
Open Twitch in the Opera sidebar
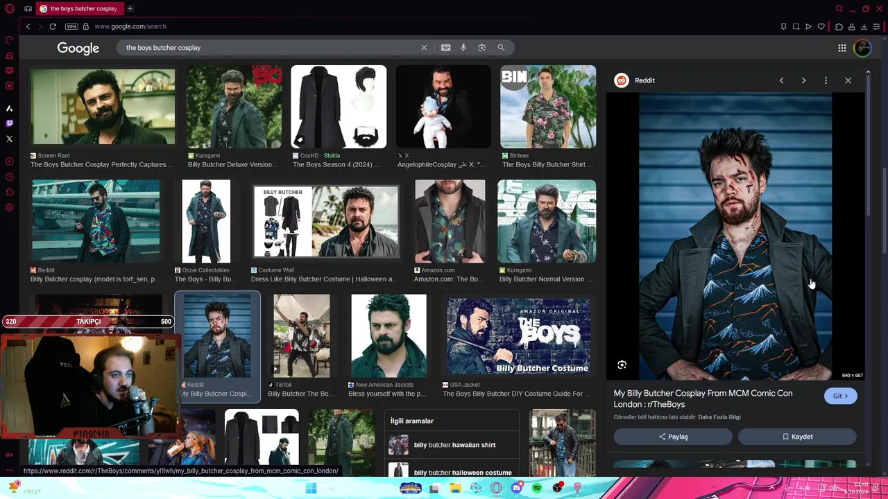point(10,123)
